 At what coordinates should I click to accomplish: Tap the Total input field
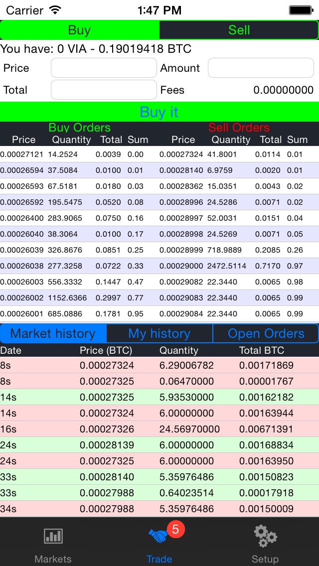pyautogui.click(x=104, y=90)
